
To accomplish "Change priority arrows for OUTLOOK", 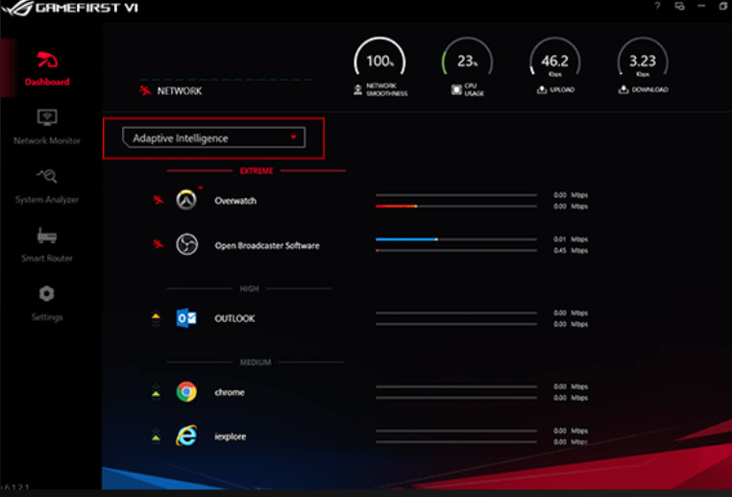I will pos(156,318).
